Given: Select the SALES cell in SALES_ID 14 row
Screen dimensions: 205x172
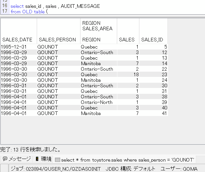Looking at the screenshot, I should pyautogui.click(x=128, y=63).
